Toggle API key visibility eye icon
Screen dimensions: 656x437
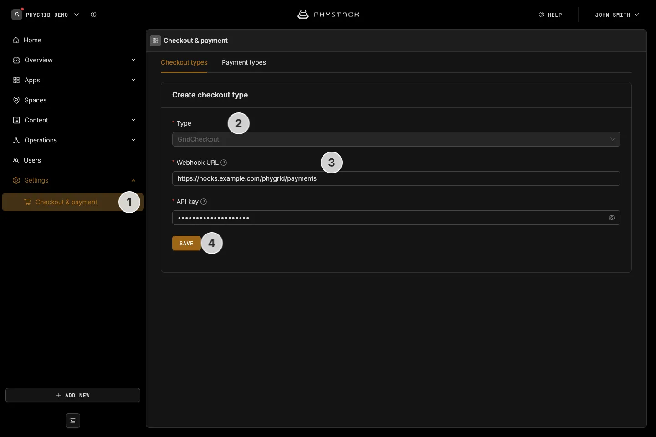[x=612, y=218]
